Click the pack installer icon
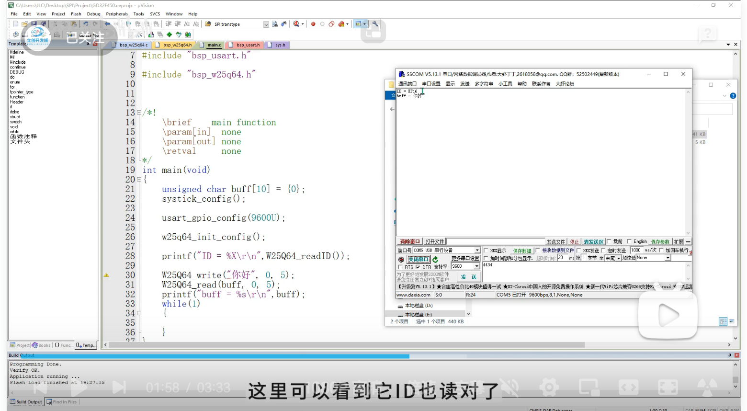The height and width of the screenshot is (411, 747). [x=188, y=34]
